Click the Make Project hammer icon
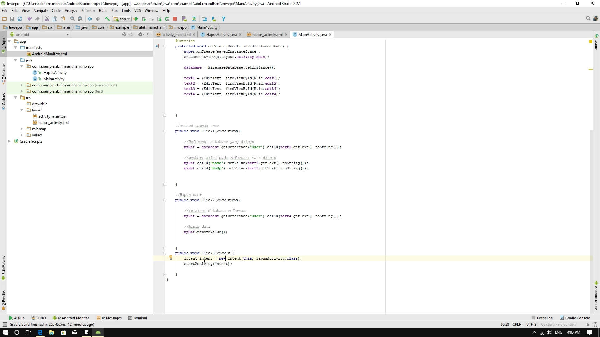The width and height of the screenshot is (600, 337). point(107,19)
